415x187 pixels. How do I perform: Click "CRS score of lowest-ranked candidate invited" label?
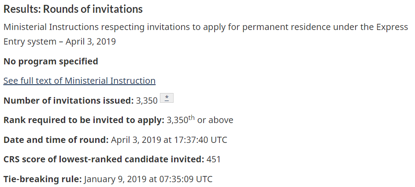pos(104,159)
